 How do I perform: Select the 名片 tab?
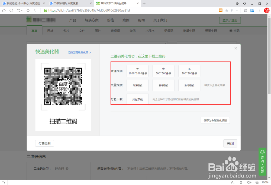pos(66,31)
